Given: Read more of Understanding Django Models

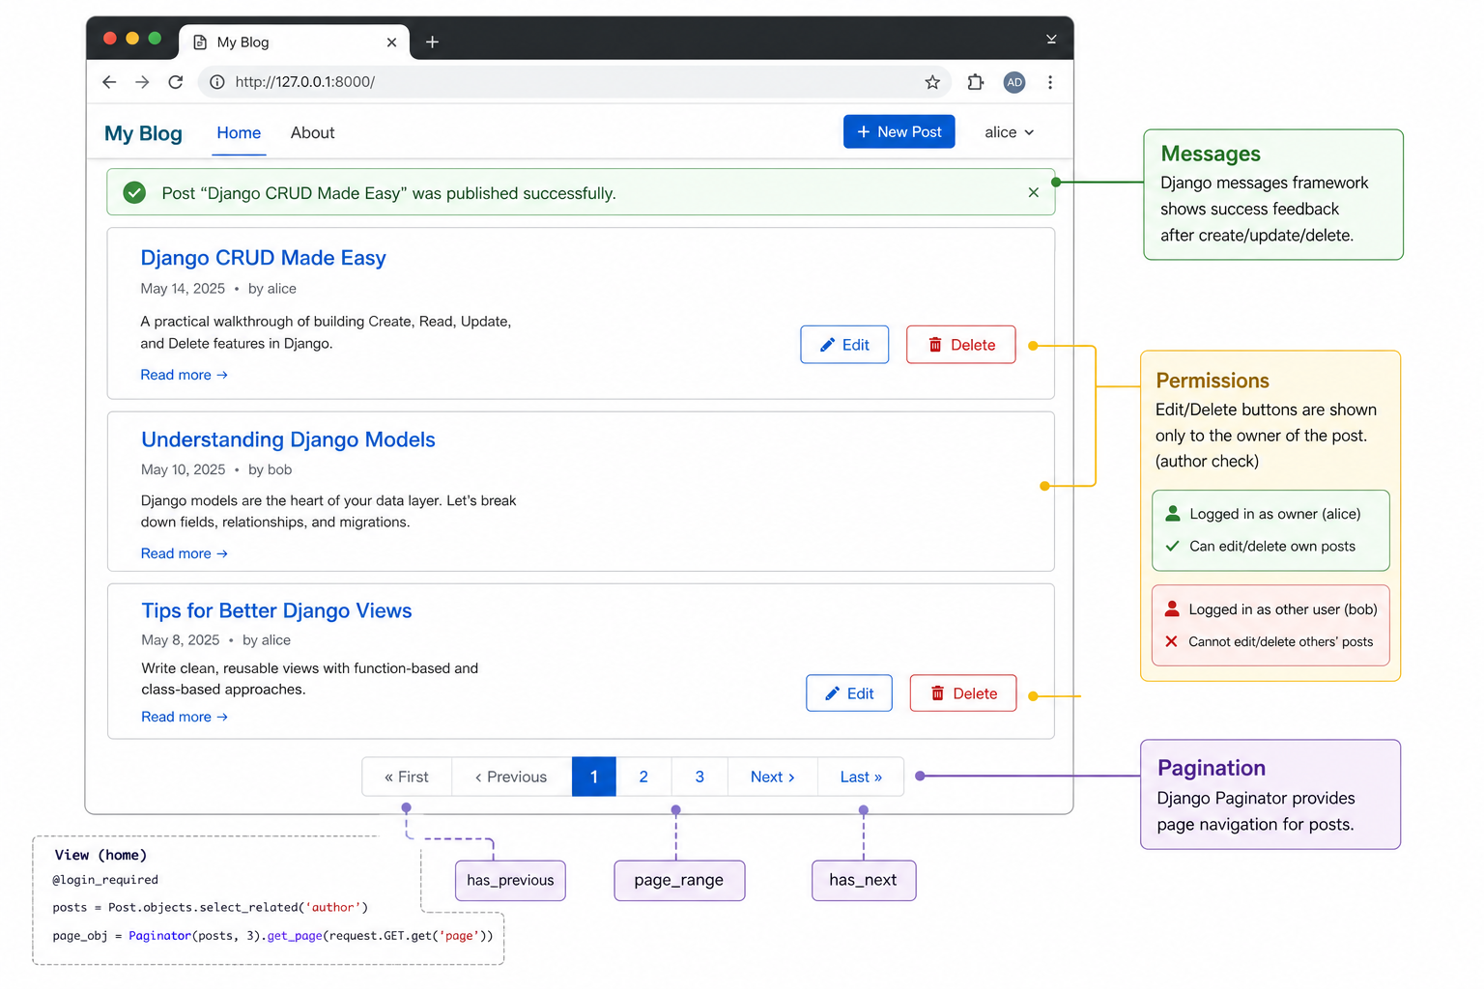Looking at the screenshot, I should pyautogui.click(x=185, y=553).
